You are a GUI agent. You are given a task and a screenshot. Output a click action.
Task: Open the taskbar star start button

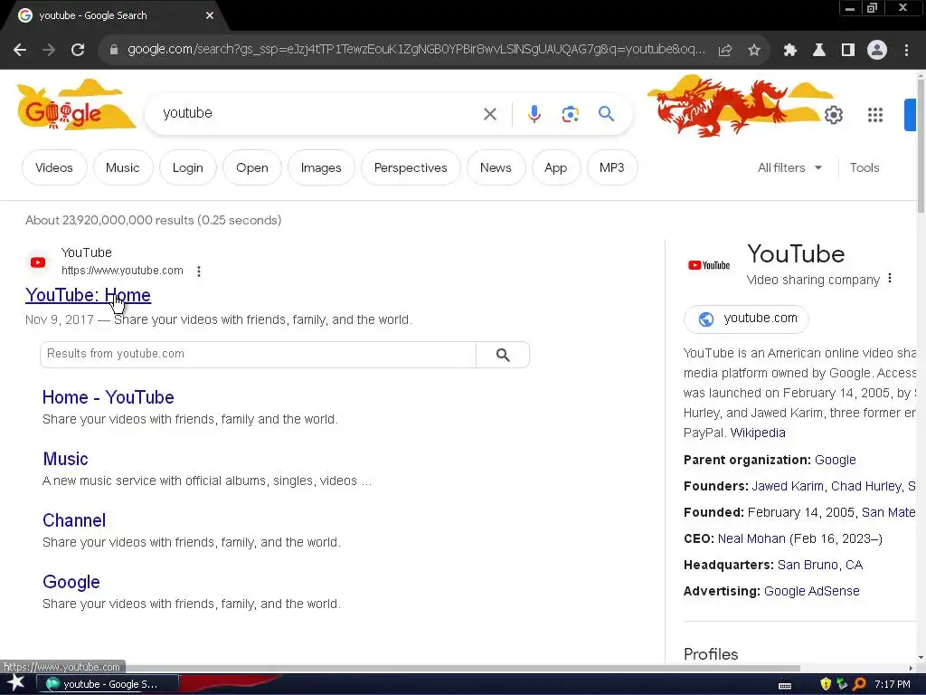click(x=15, y=684)
